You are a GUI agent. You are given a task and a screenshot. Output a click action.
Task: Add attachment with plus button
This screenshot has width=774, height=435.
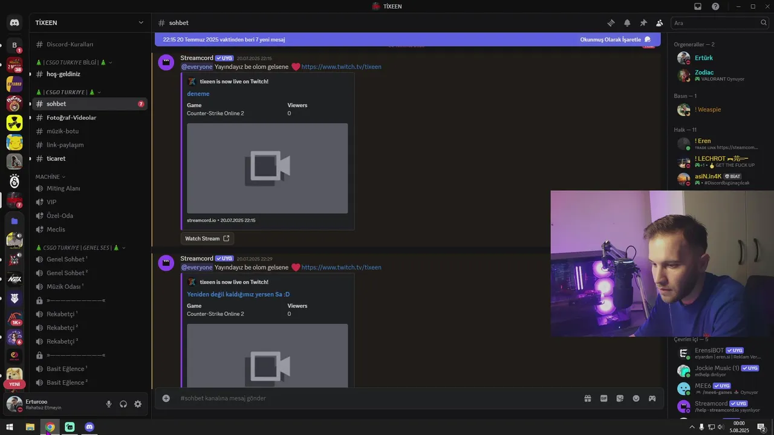click(x=166, y=398)
